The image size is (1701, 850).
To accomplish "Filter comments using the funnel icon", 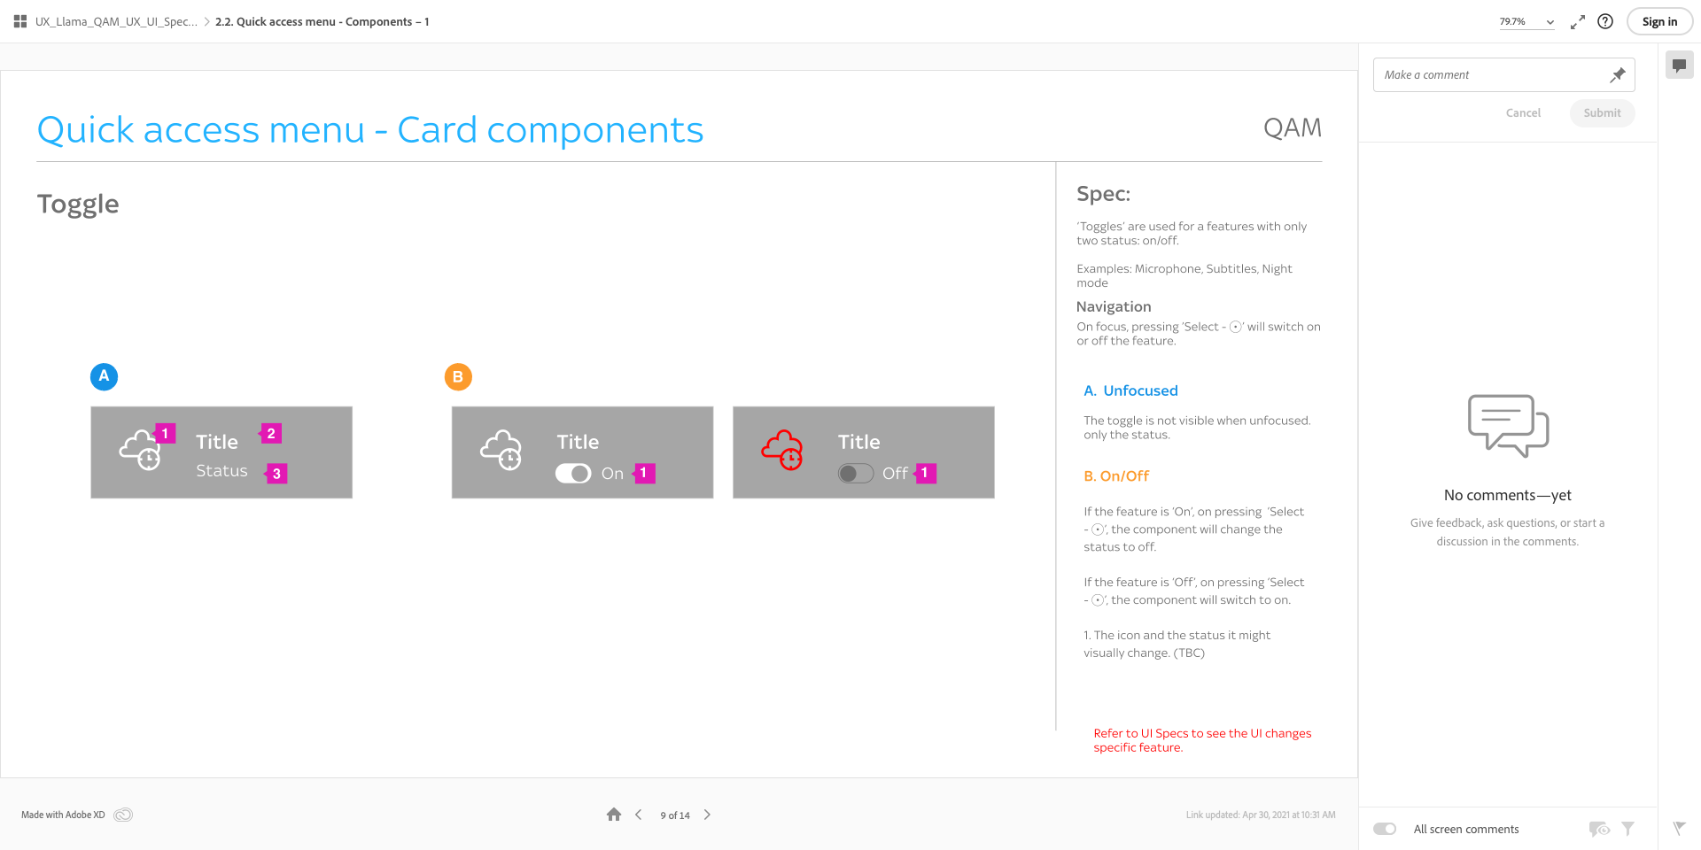I will pos(1629,828).
